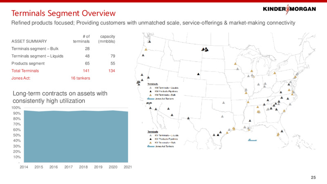Click the black triangle cluster in North Dakota

click(x=205, y=49)
